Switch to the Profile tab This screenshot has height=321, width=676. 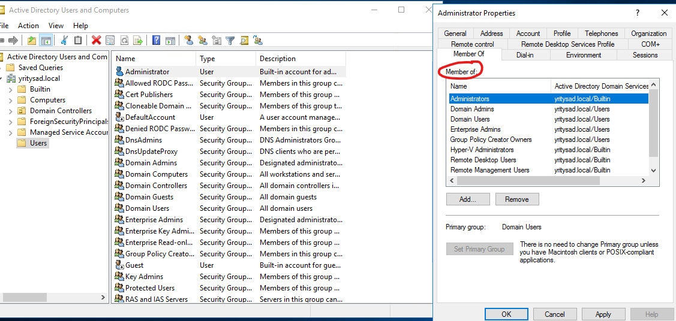tap(562, 33)
